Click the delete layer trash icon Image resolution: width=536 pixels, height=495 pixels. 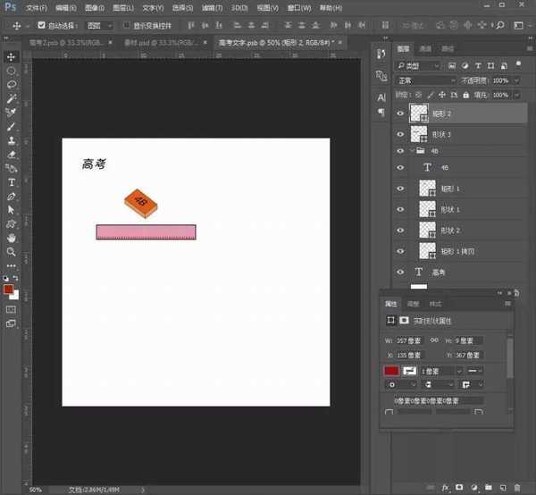pyautogui.click(x=516, y=486)
